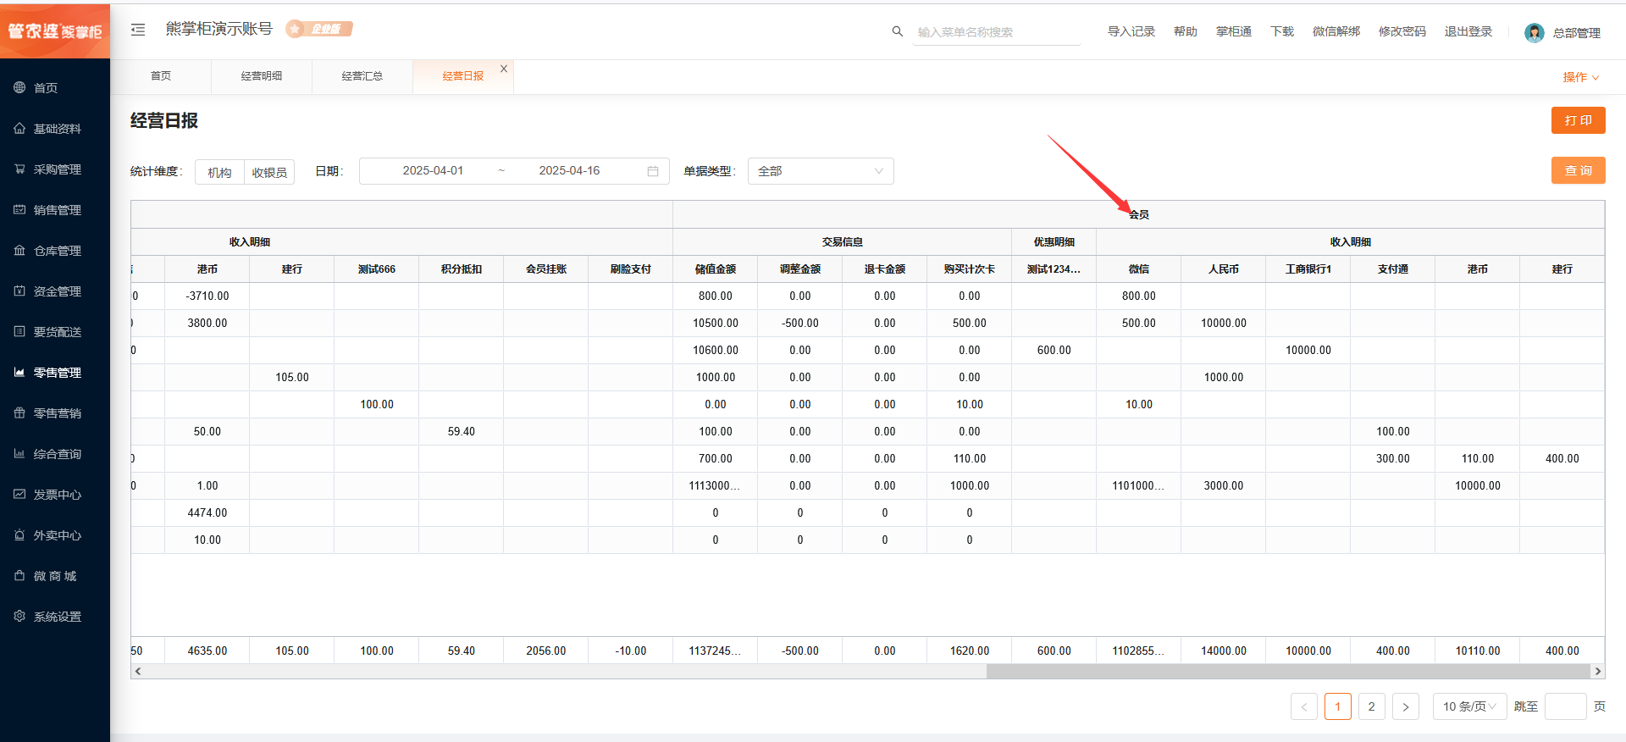
Task: Switch to the 经营明细 tab
Action: click(x=262, y=76)
